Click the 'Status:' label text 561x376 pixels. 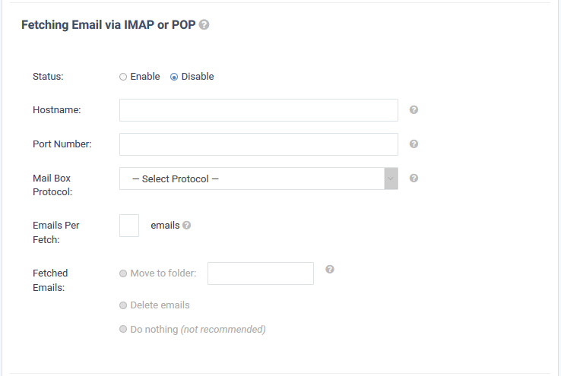pos(48,77)
